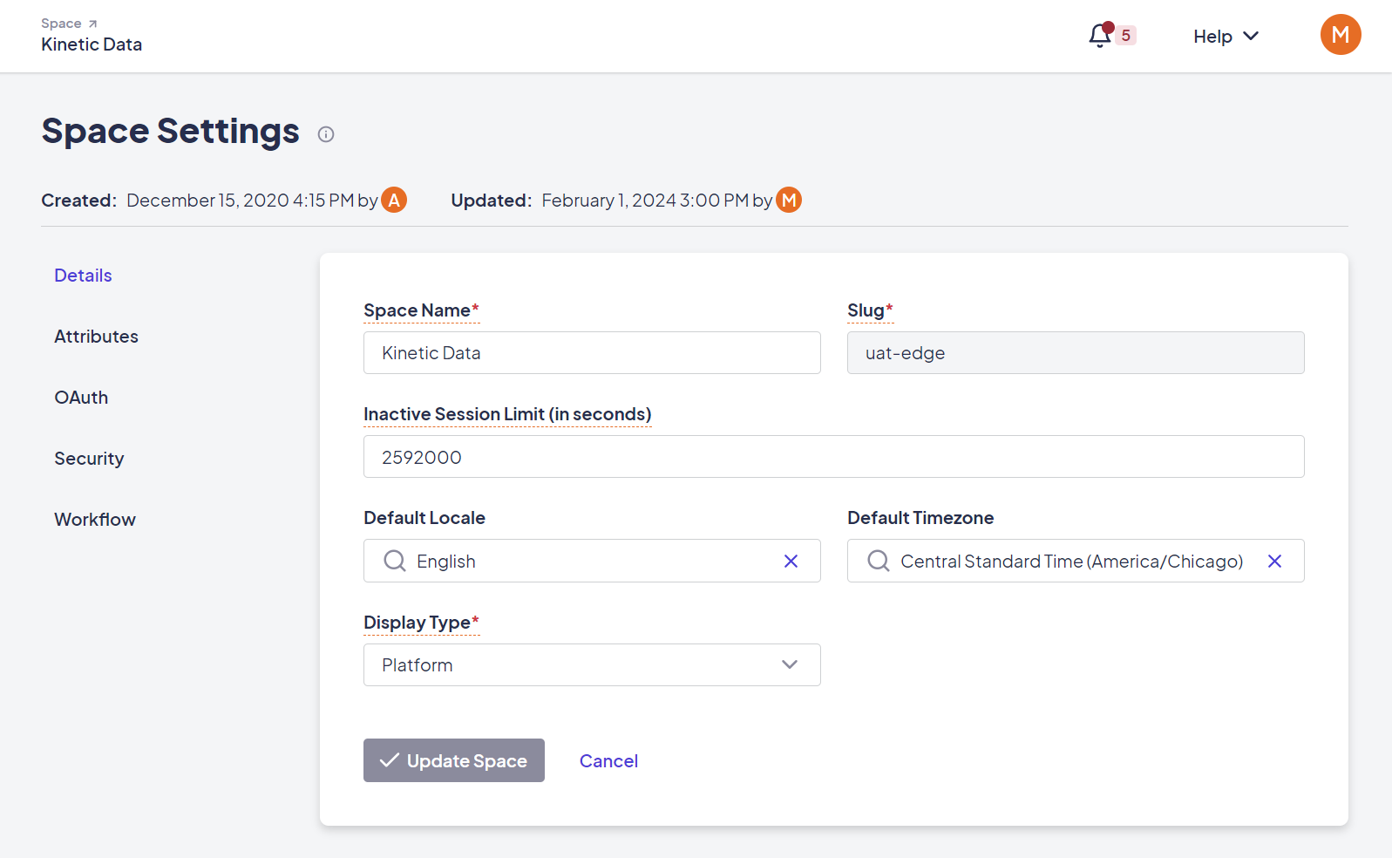Click the February 1, 2024 updated date
Screen dimensions: 1392x858
pyautogui.click(x=645, y=201)
